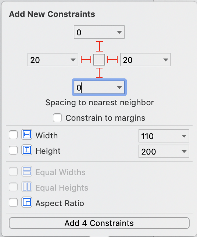
Task: Open the top spacing dropdown arrow
Action: (x=119, y=32)
